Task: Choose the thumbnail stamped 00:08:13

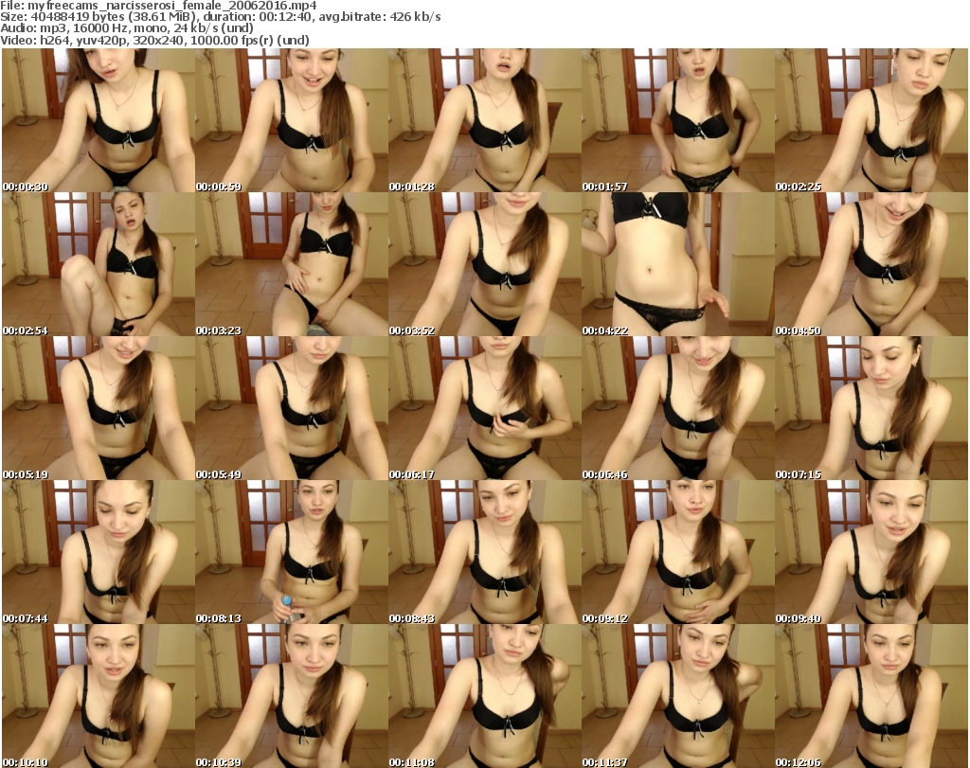Action: tap(292, 552)
